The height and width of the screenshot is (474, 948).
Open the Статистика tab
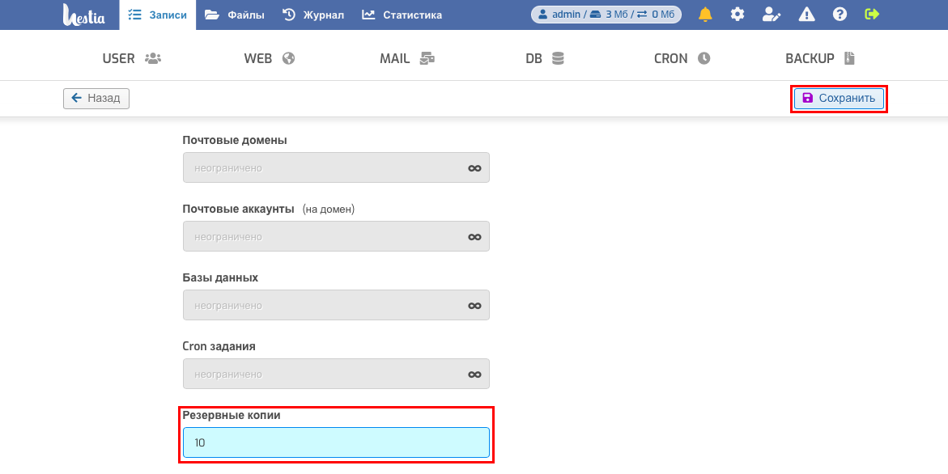tap(402, 15)
